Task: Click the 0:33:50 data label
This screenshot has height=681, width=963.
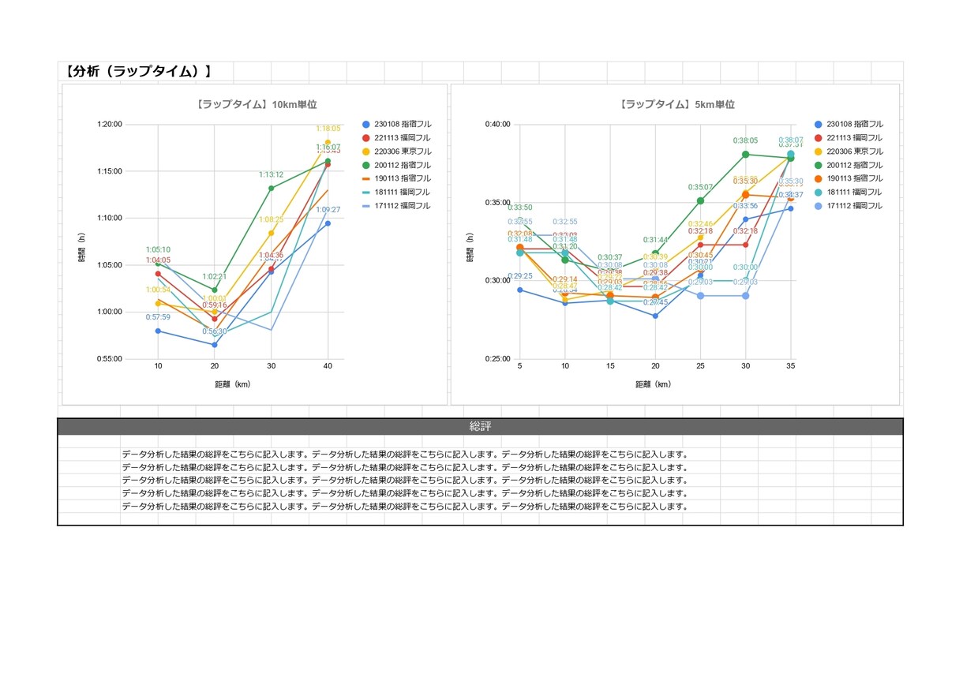Action: click(x=519, y=208)
